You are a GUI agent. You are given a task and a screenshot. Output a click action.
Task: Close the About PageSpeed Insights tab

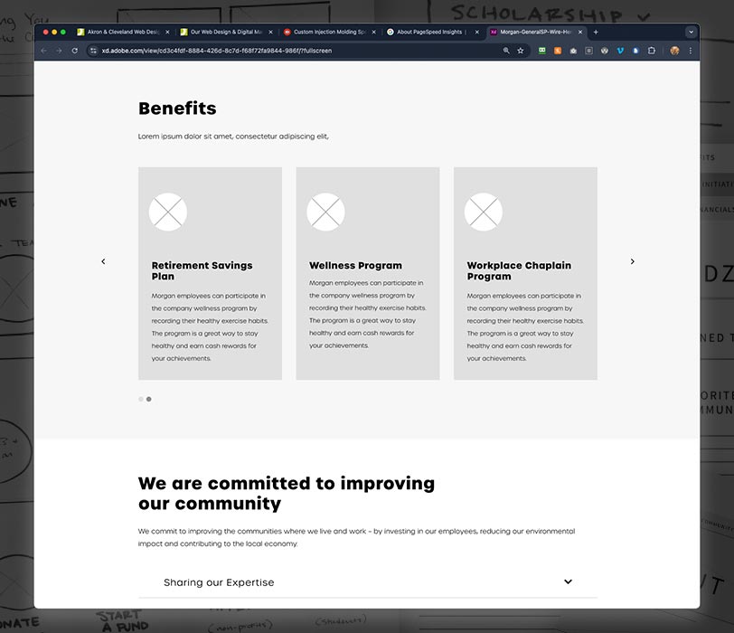tap(476, 32)
